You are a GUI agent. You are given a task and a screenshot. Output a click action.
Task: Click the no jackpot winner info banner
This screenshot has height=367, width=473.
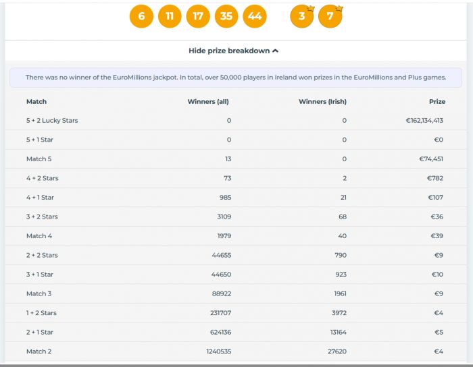(x=236, y=78)
